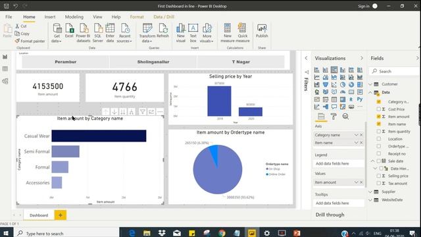Screen dimensions: 421x237
Task: Add a new page with plus button
Action: 60,215
